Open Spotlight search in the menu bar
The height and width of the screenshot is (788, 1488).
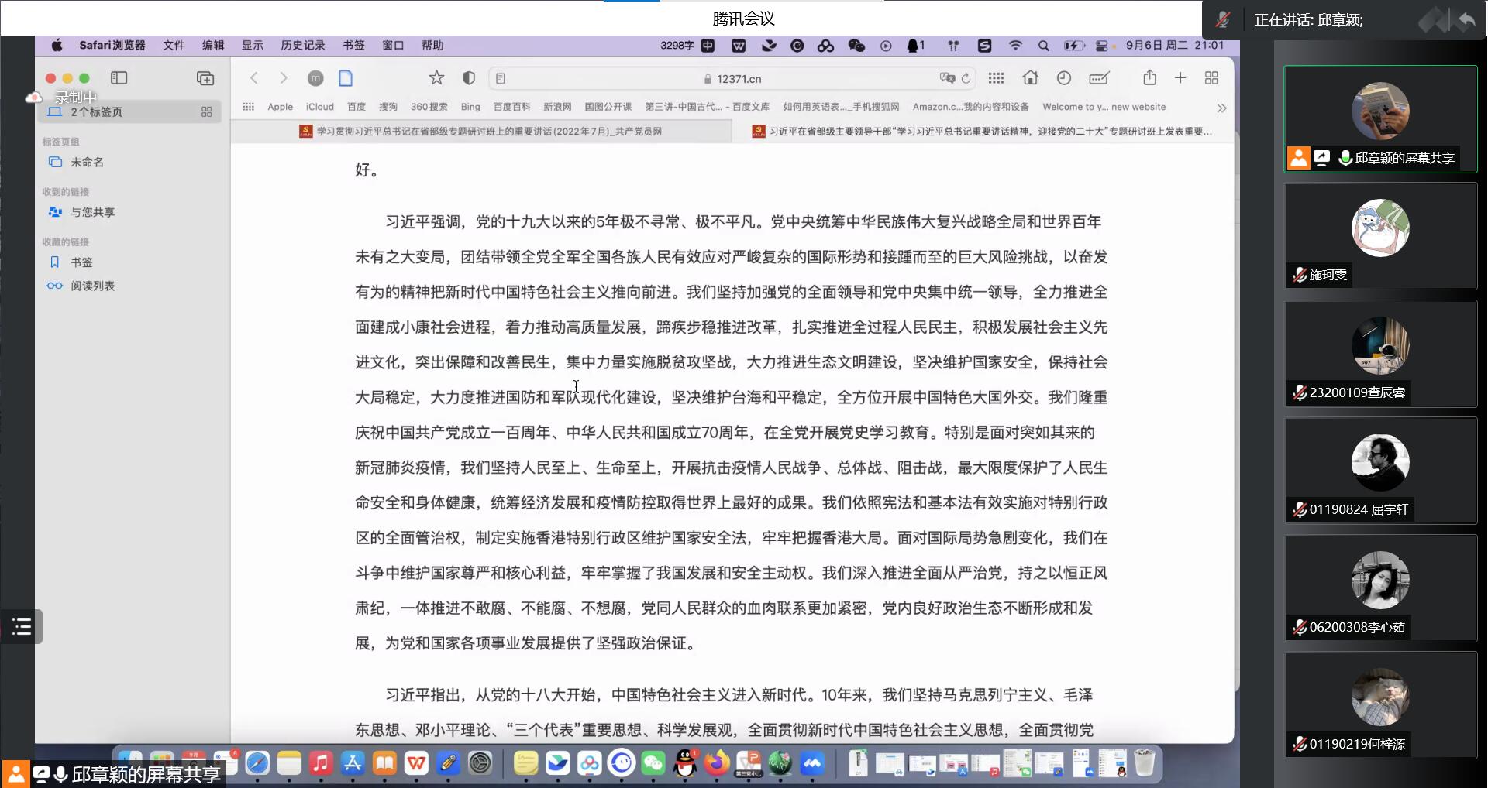(1044, 46)
